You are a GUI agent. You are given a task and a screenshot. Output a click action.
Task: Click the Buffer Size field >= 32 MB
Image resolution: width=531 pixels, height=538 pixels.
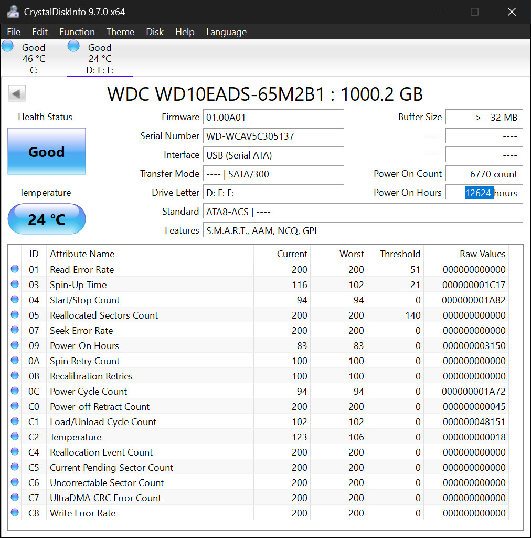point(484,118)
